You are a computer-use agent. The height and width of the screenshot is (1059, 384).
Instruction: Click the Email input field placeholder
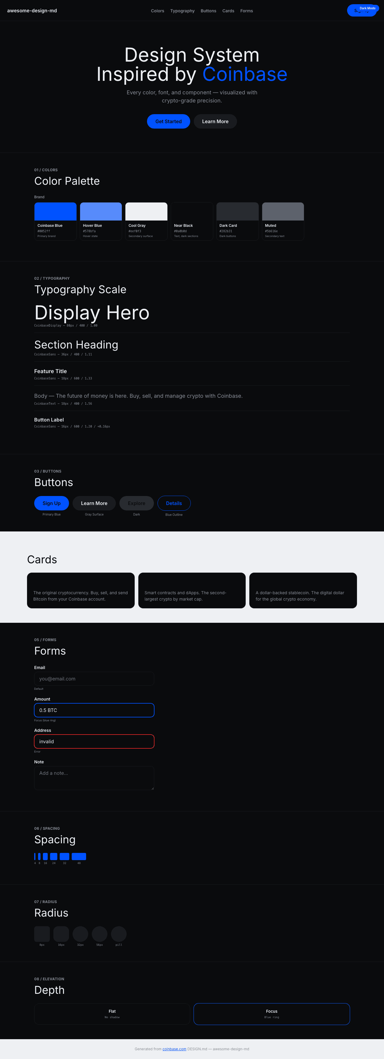pos(94,678)
